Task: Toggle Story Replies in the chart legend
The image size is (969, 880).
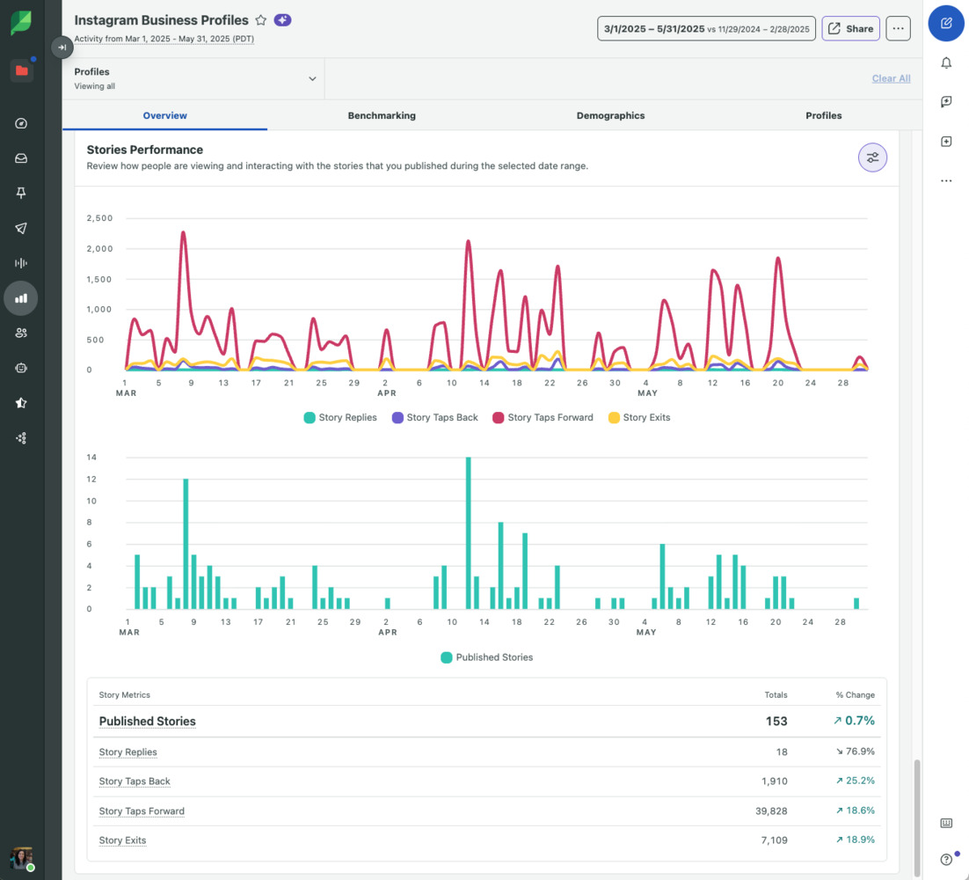Action: 340,417
